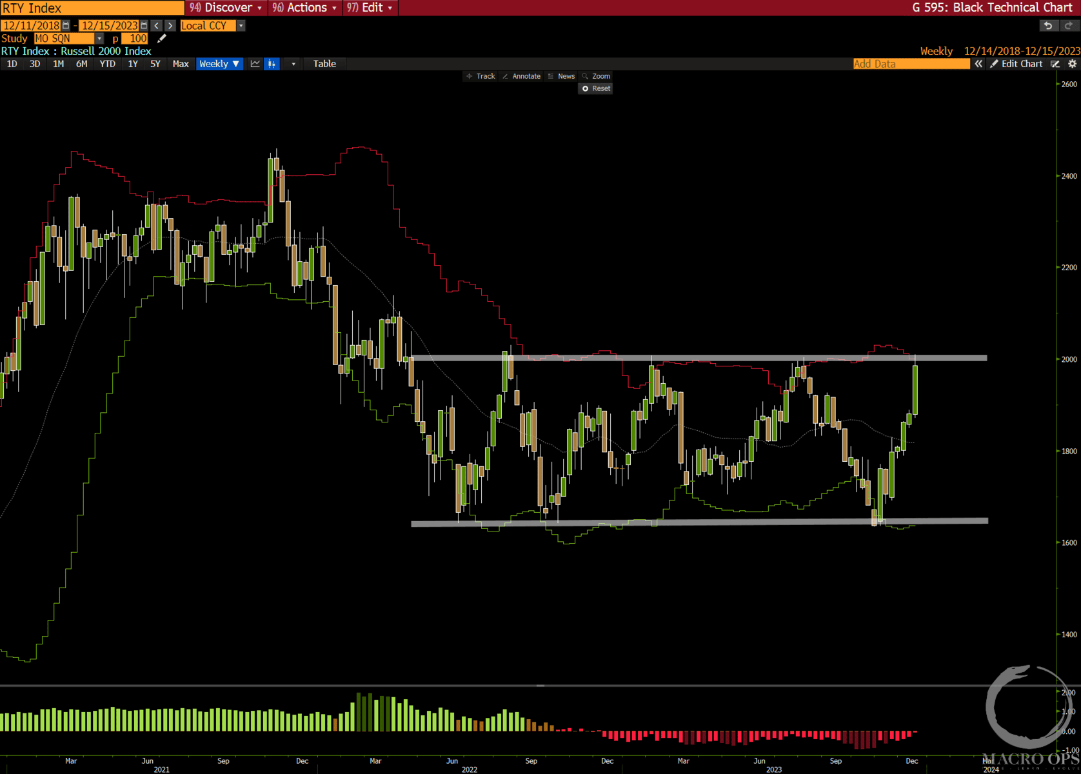This screenshot has width=1081, height=774.
Task: Click the undo arrow icon
Action: 1048,26
